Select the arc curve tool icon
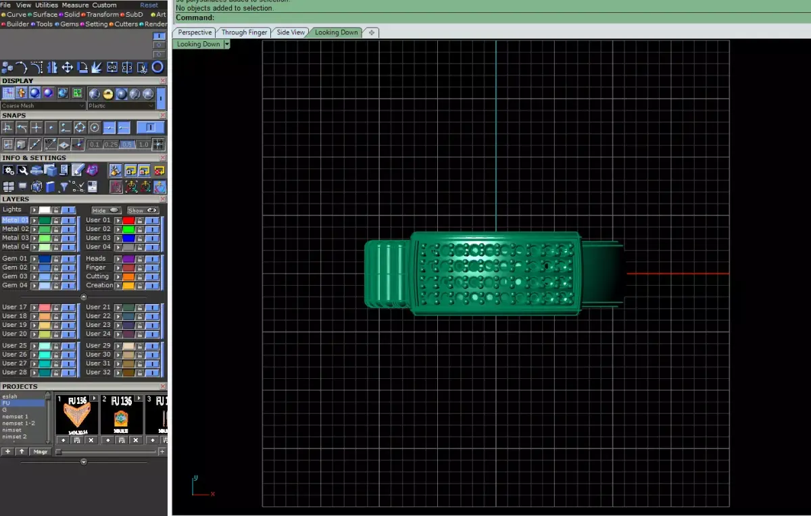The image size is (811, 516). 21,68
